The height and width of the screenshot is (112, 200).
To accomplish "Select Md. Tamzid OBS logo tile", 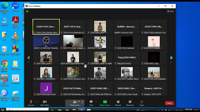I will coord(46,42).
